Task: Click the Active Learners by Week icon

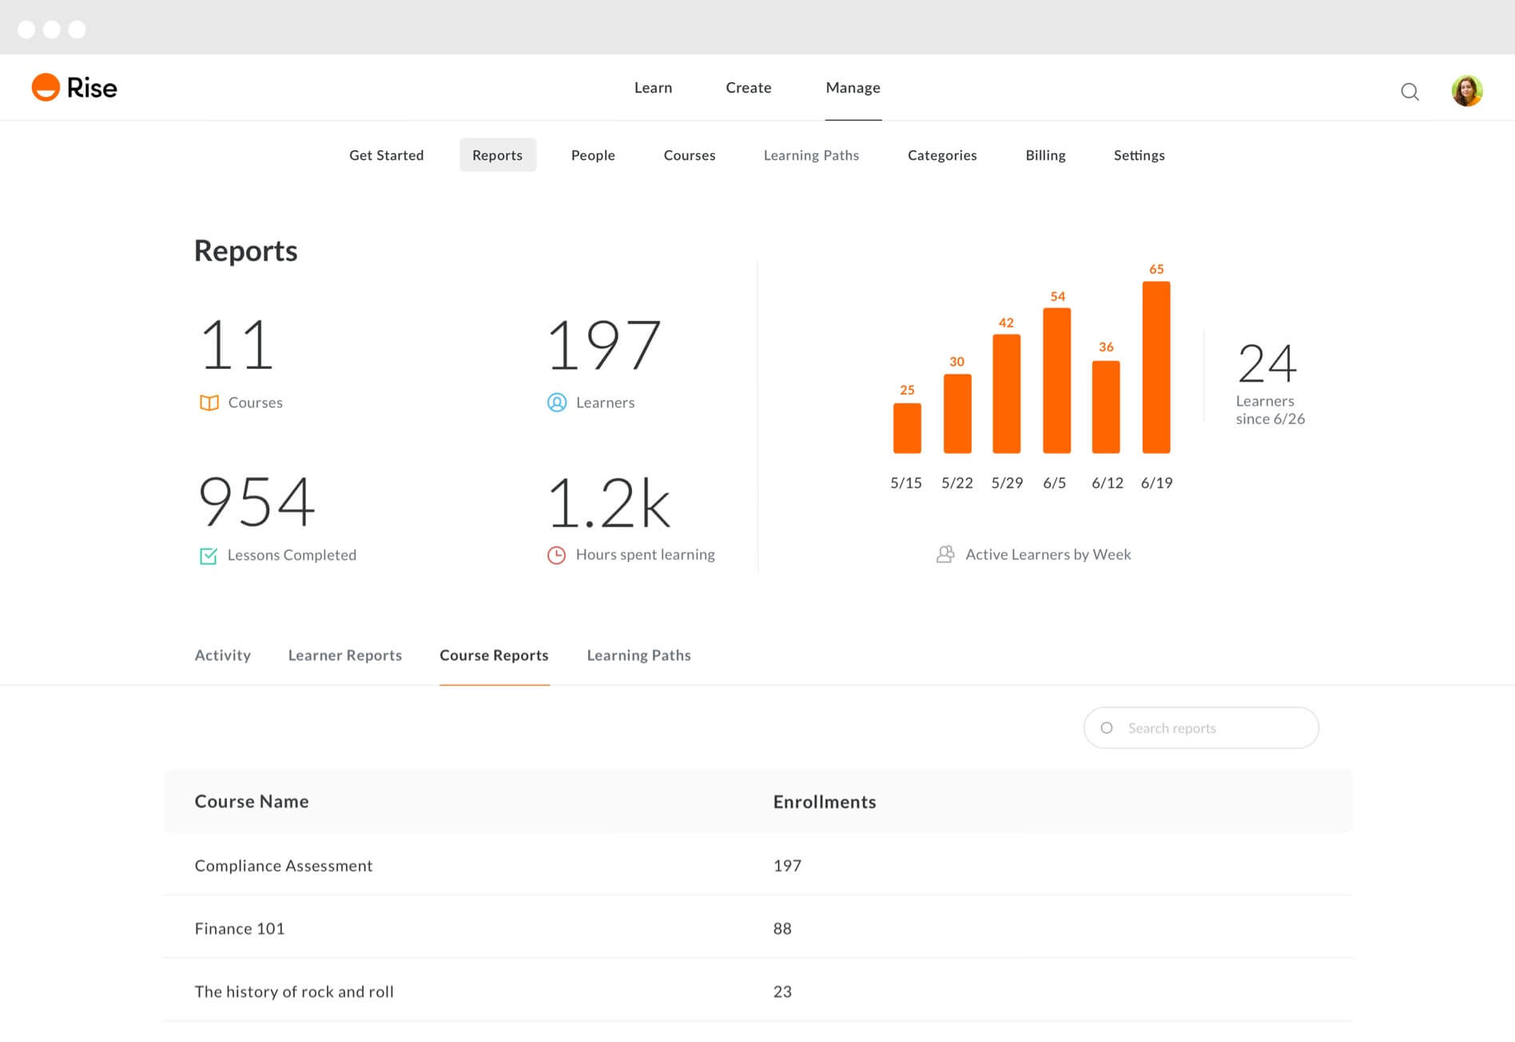Action: coord(945,555)
